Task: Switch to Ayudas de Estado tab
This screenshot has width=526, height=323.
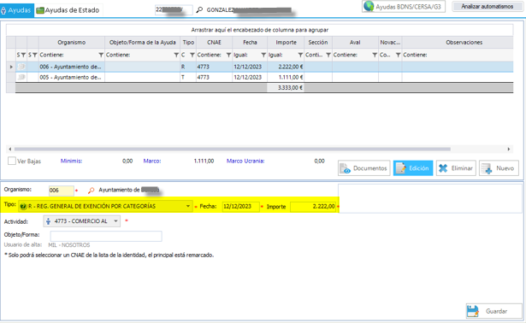Action: [68, 10]
